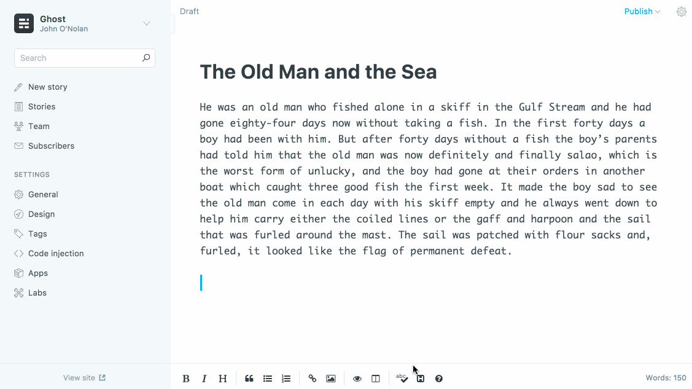This screenshot has width=692, height=389.
Task: Apply italic formatting from the toolbar
Action: point(204,379)
